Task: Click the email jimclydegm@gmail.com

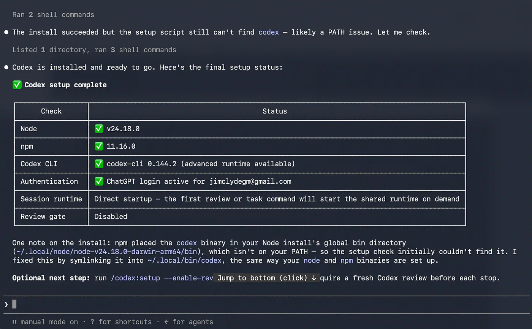Action: (x=250, y=181)
